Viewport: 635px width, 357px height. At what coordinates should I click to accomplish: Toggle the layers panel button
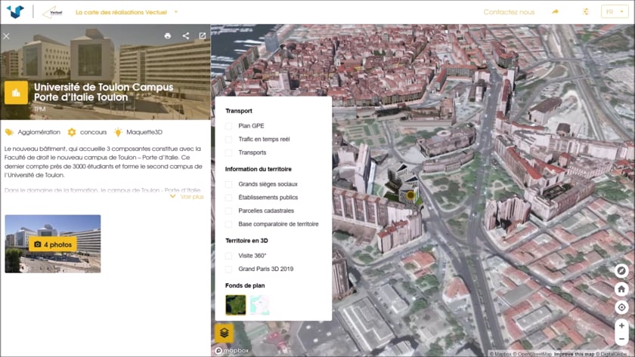[x=224, y=333]
